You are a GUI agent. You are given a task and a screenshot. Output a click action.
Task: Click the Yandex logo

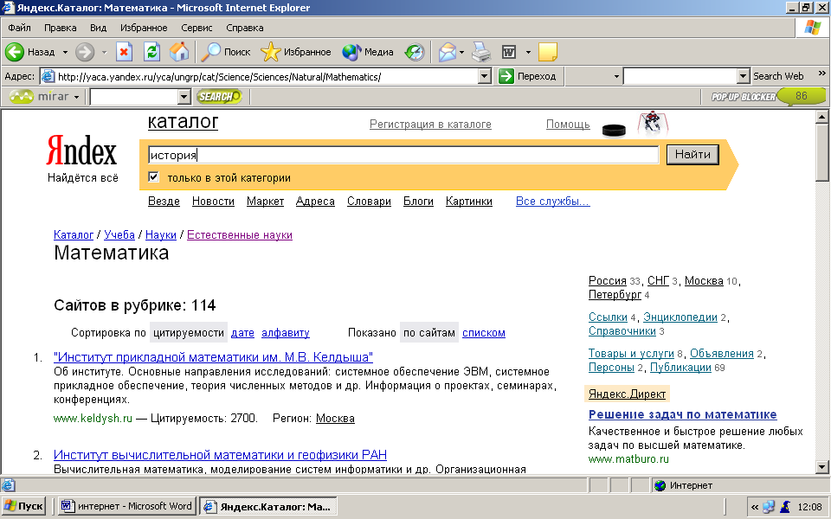81,151
